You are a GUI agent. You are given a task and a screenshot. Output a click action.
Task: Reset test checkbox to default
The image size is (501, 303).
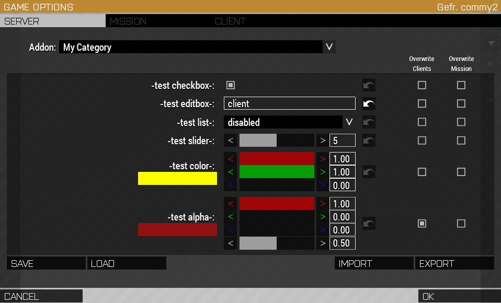coord(369,85)
